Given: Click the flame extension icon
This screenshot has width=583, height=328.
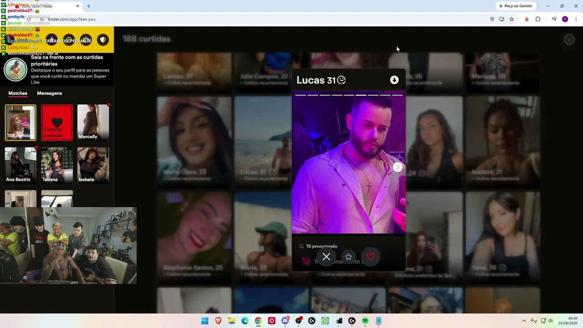Looking at the screenshot, I should [527, 19].
